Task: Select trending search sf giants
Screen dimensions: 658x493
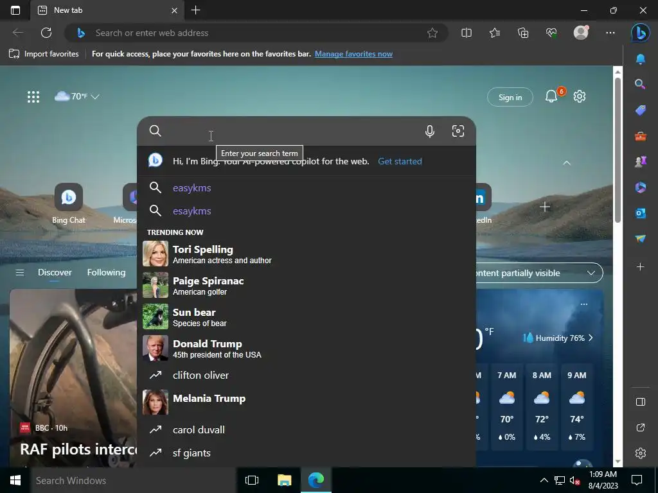Action: [x=307, y=453]
